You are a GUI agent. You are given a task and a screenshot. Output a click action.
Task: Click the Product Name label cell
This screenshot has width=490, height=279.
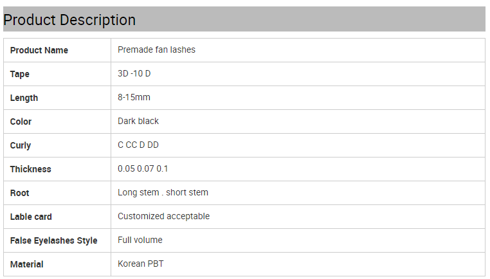(39, 50)
